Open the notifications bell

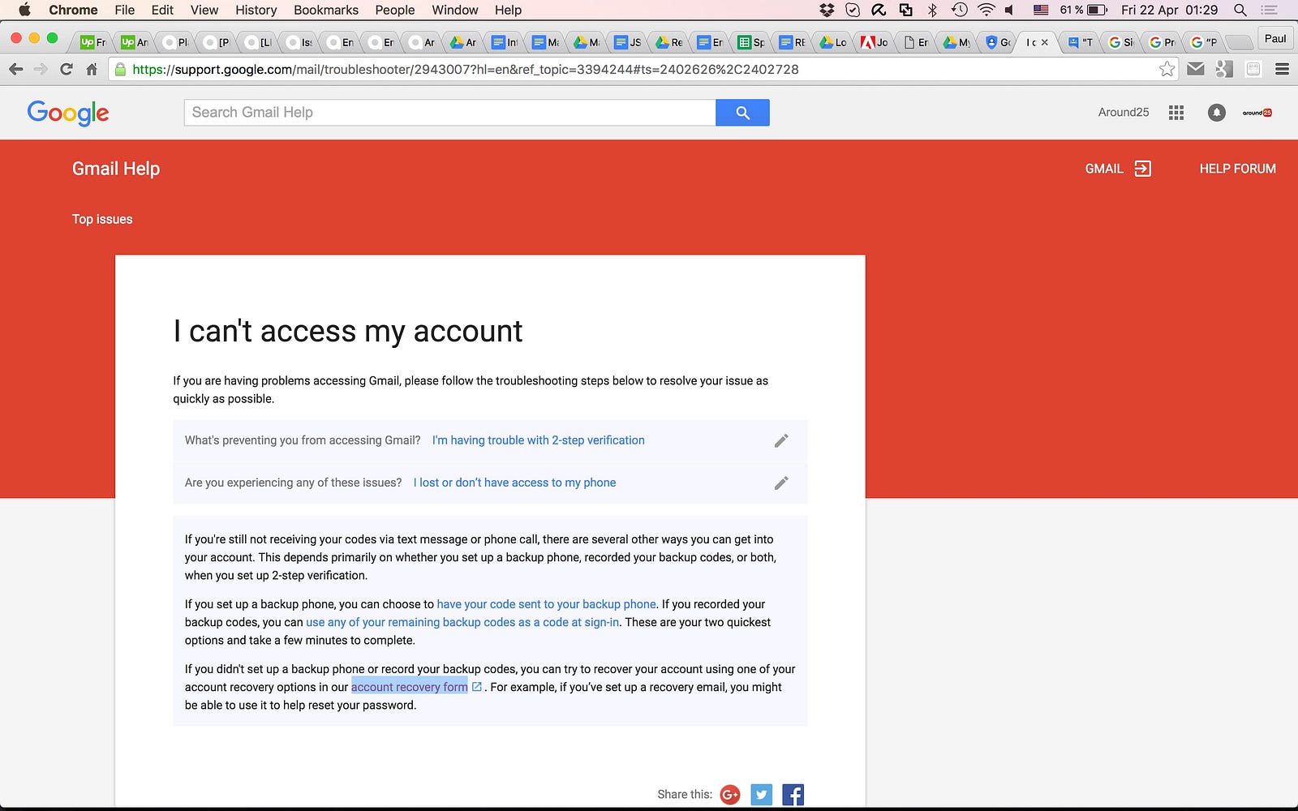(1216, 113)
